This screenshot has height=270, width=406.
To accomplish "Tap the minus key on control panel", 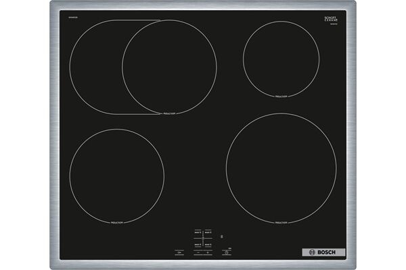I will [x=199, y=252].
